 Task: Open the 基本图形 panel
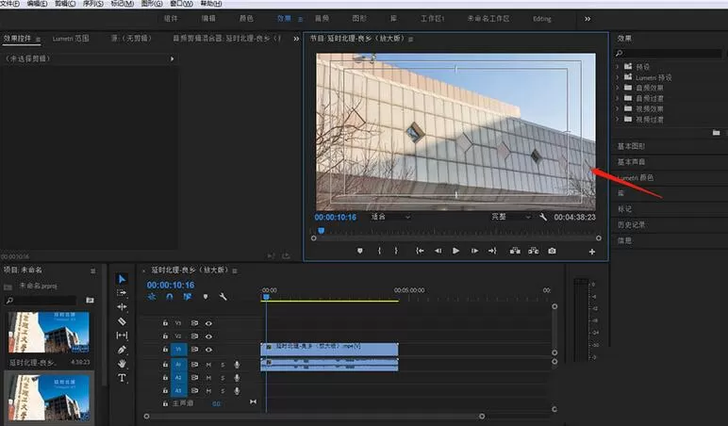pos(631,146)
